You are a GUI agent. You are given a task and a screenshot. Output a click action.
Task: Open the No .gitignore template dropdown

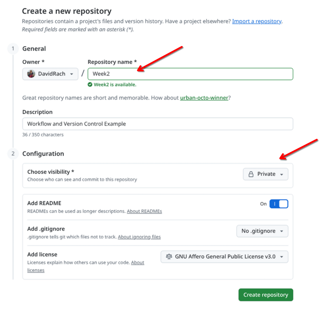coord(262,231)
